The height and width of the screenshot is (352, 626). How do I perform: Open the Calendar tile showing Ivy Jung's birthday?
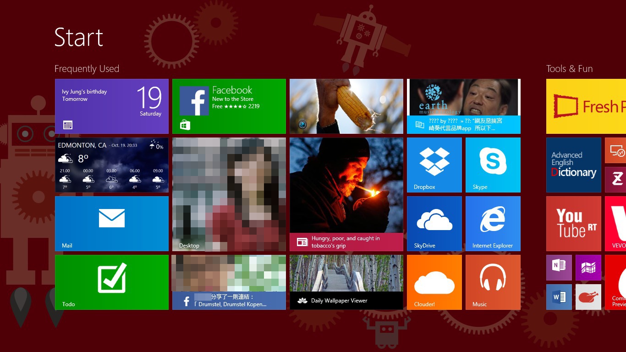(x=112, y=106)
